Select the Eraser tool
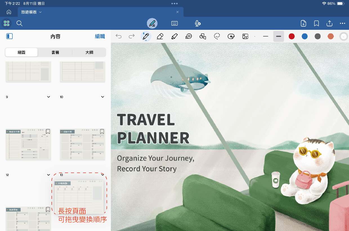Screen dimensions: 349x231 (160, 36)
